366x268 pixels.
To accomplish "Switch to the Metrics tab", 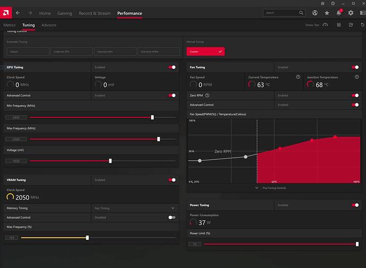I will 10,25.
